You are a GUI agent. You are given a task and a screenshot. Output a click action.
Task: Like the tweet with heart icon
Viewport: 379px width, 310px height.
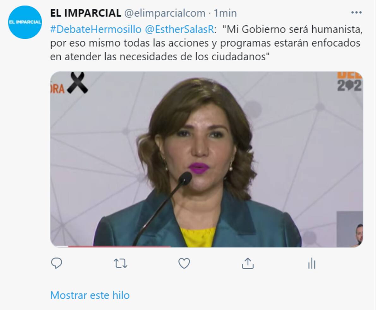click(184, 263)
